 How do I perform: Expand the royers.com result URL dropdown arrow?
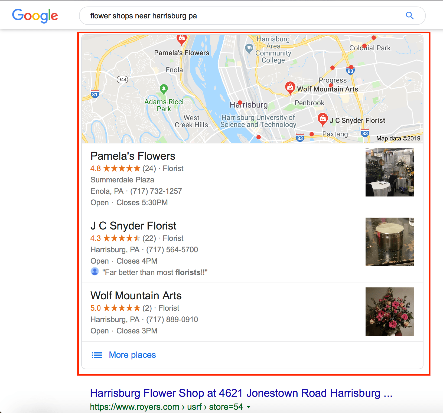click(249, 407)
